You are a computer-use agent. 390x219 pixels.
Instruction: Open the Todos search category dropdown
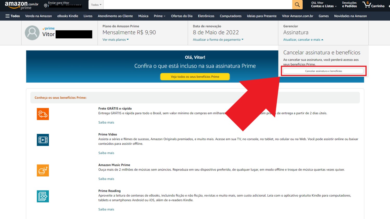(96, 5)
